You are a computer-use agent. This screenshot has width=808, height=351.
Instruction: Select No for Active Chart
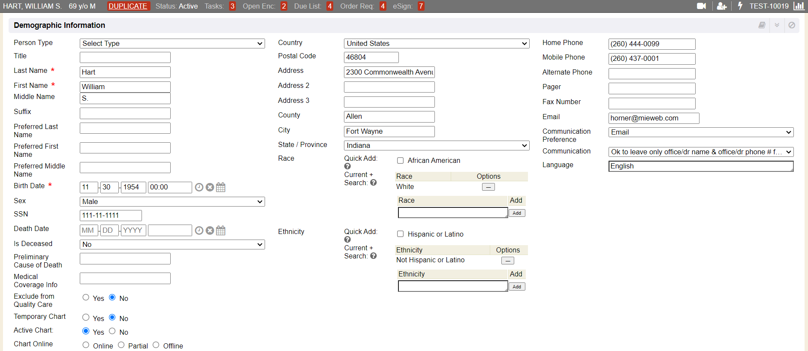click(x=112, y=331)
